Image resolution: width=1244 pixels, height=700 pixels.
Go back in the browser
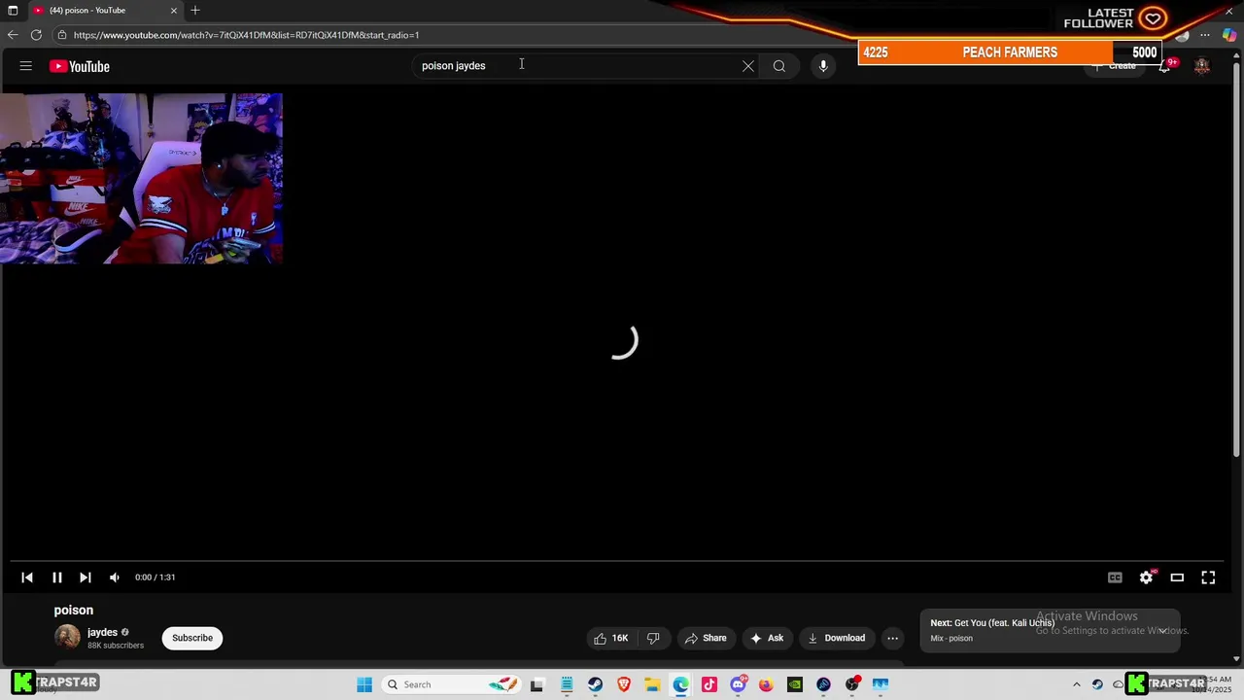tap(13, 35)
